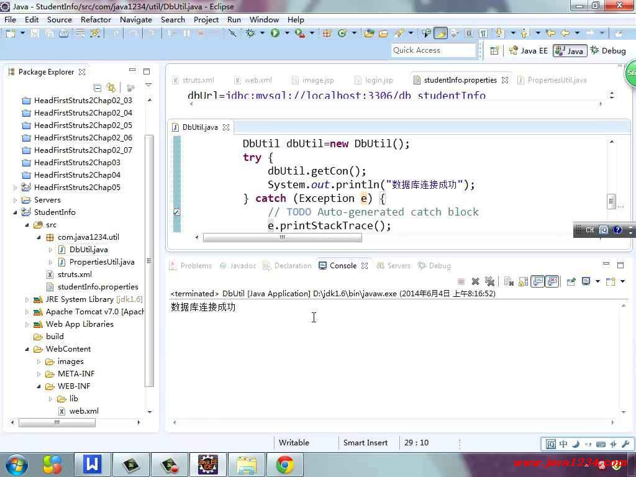Click Open Perspective icon beside Java EE
Image resolution: width=636 pixels, height=477 pixels.
(494, 51)
